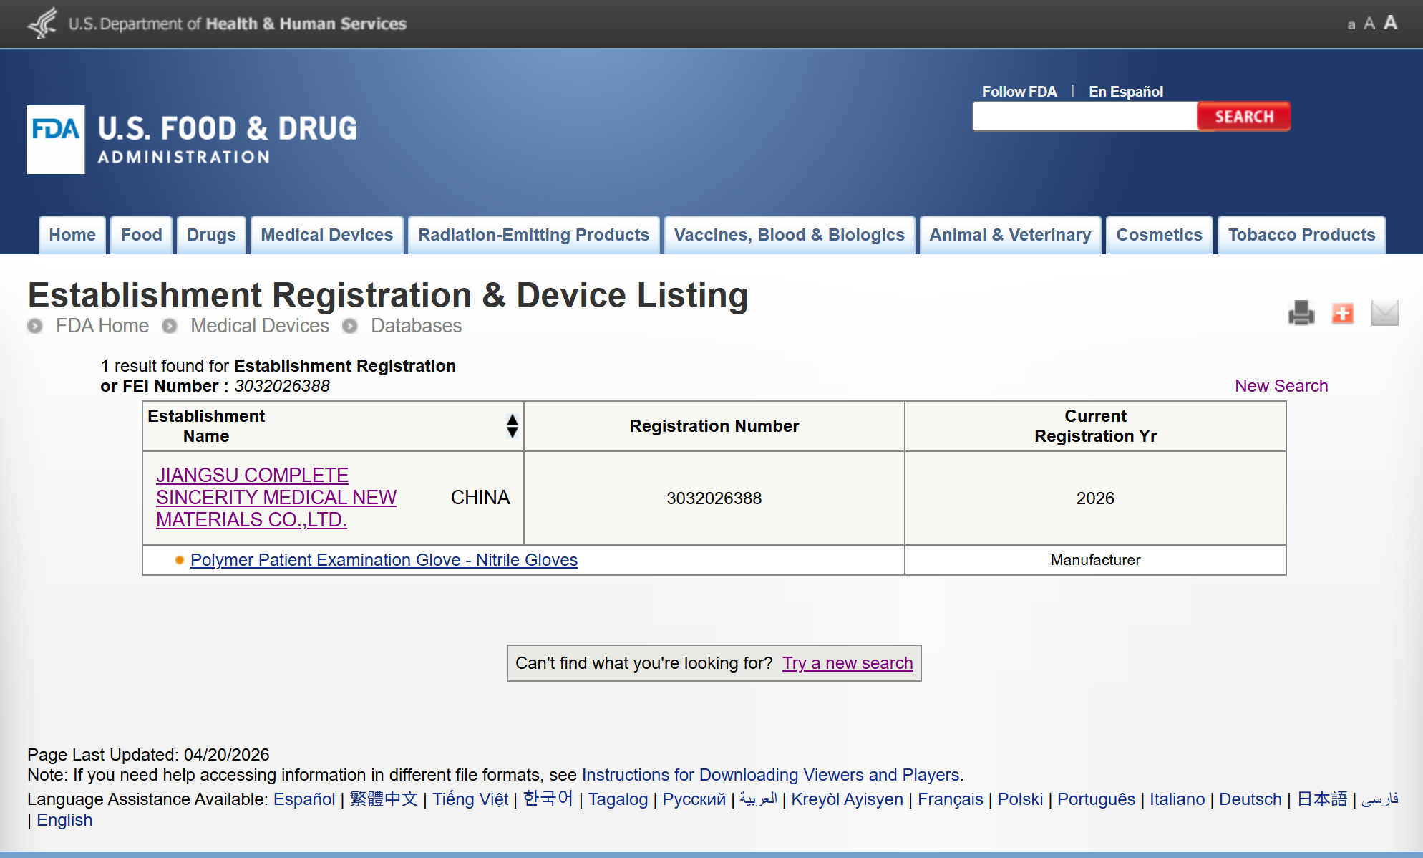The image size is (1423, 858).
Task: Click the Page Last Updated date text
Action: tap(148, 755)
